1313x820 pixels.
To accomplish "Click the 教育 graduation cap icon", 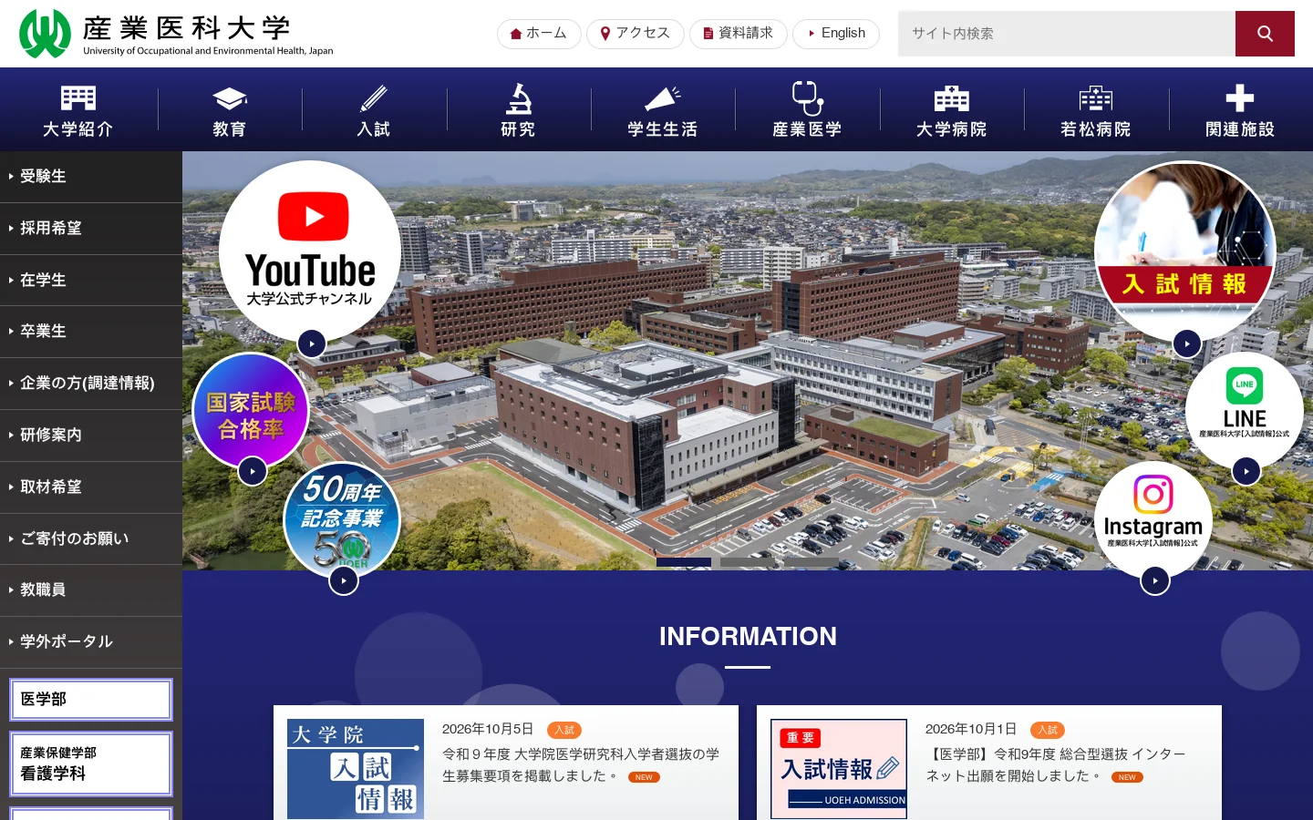I will tap(230, 97).
